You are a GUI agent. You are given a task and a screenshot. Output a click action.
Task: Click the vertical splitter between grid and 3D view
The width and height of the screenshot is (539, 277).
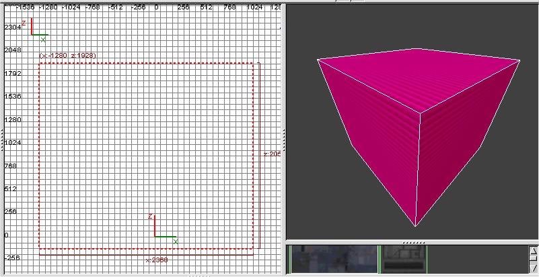pyautogui.click(x=283, y=141)
